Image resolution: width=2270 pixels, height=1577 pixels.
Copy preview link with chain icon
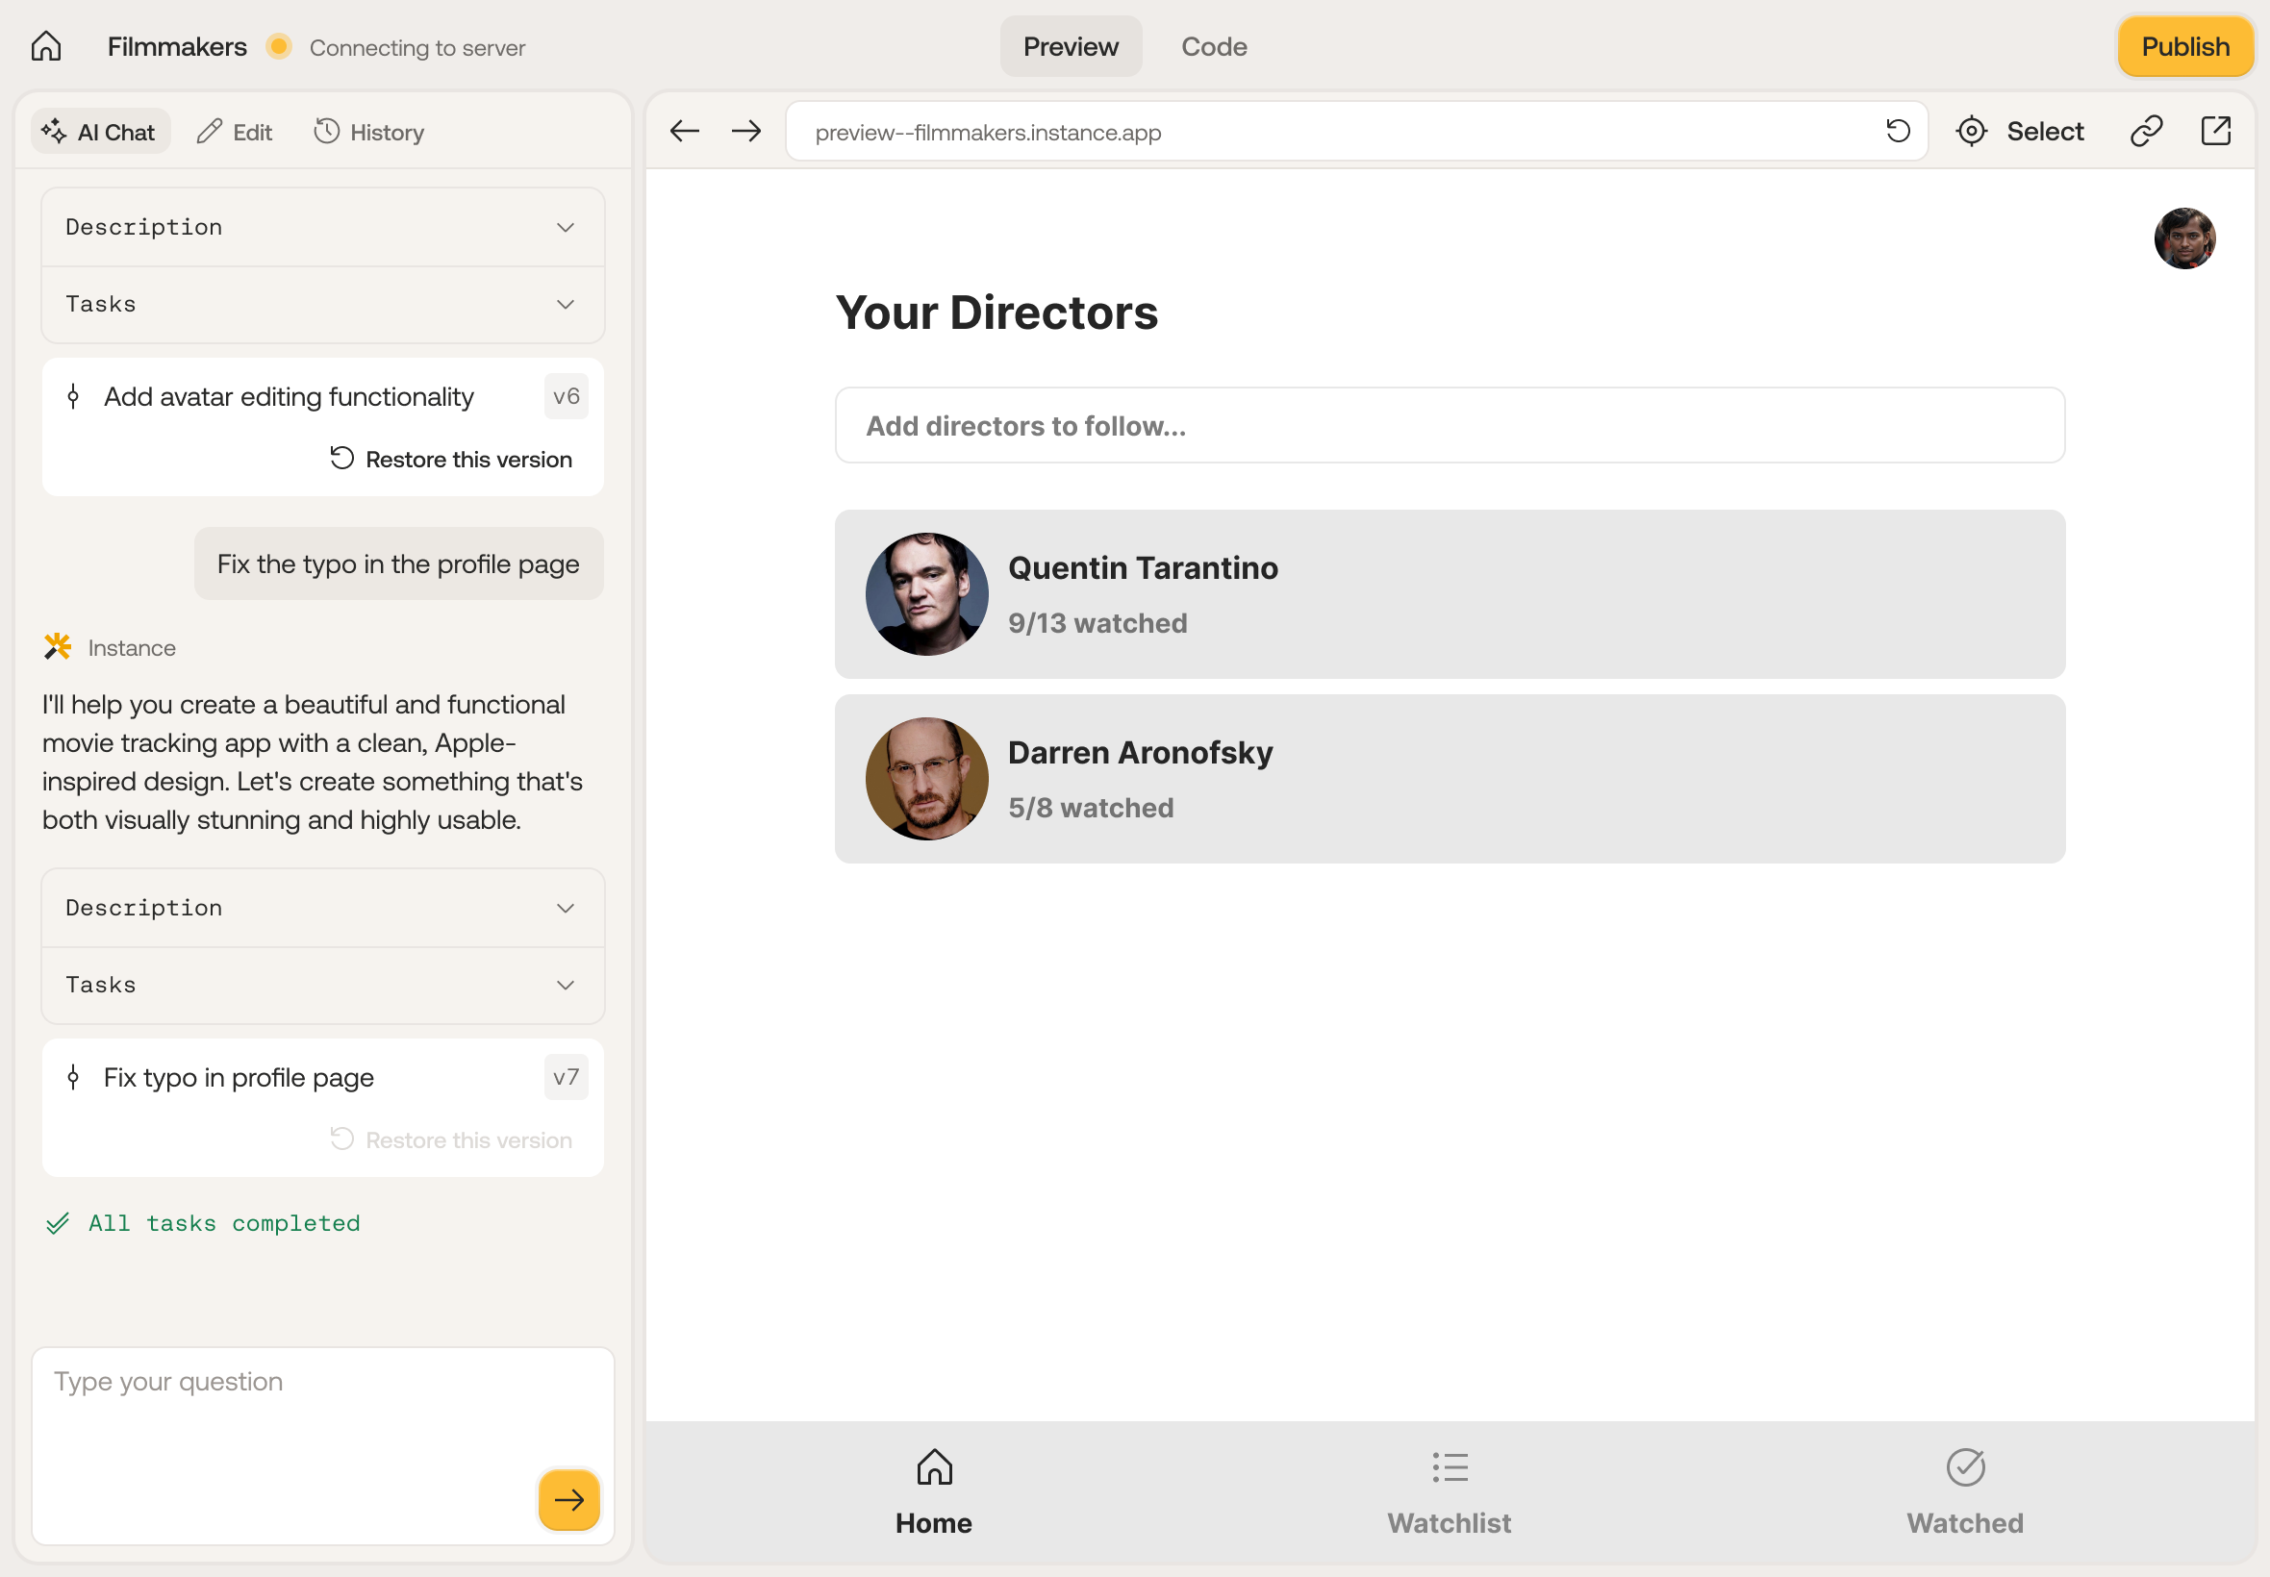[2146, 131]
